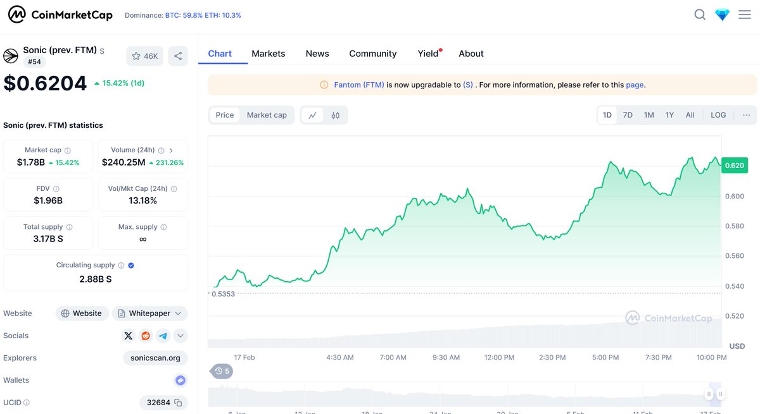This screenshot has width=760, height=414.
Task: Open the Community tab
Action: tap(372, 54)
